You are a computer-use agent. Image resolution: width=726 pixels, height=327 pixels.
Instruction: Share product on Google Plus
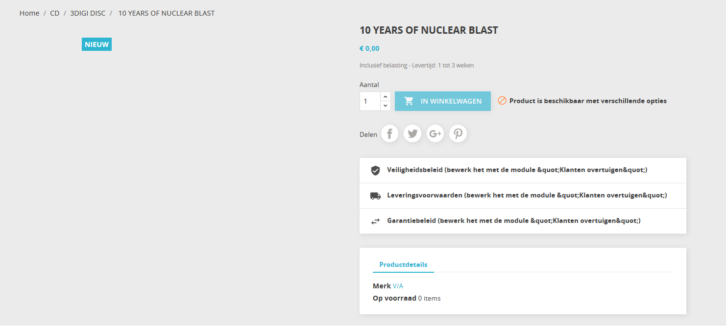pos(435,133)
